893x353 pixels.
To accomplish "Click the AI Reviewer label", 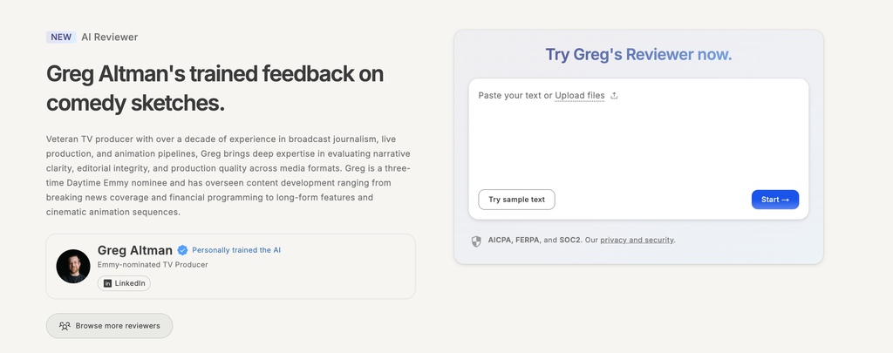I will (109, 37).
